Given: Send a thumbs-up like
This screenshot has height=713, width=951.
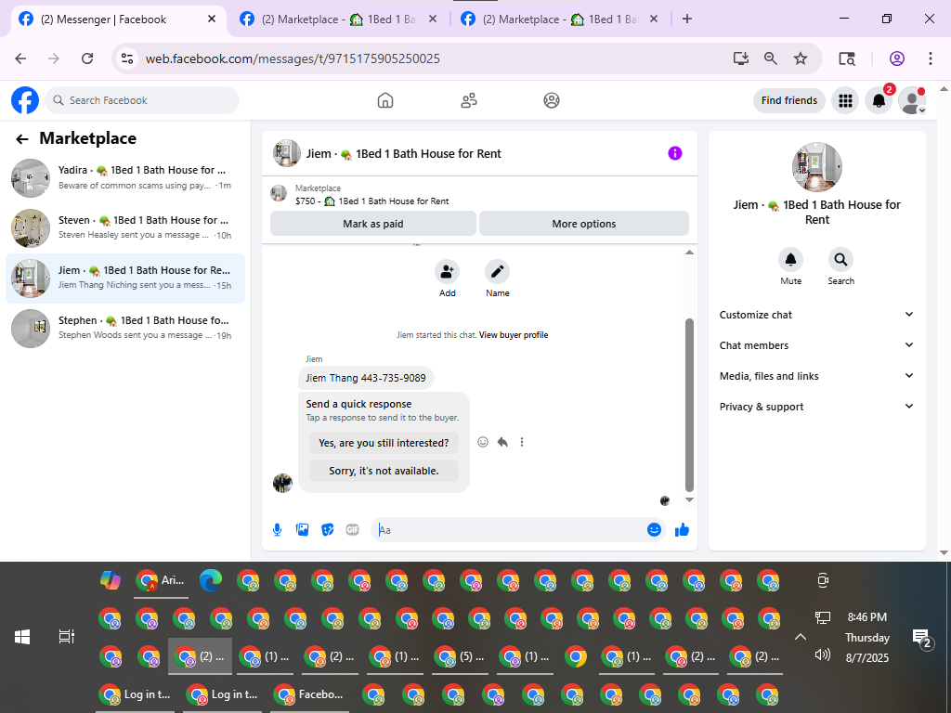Looking at the screenshot, I should point(682,530).
